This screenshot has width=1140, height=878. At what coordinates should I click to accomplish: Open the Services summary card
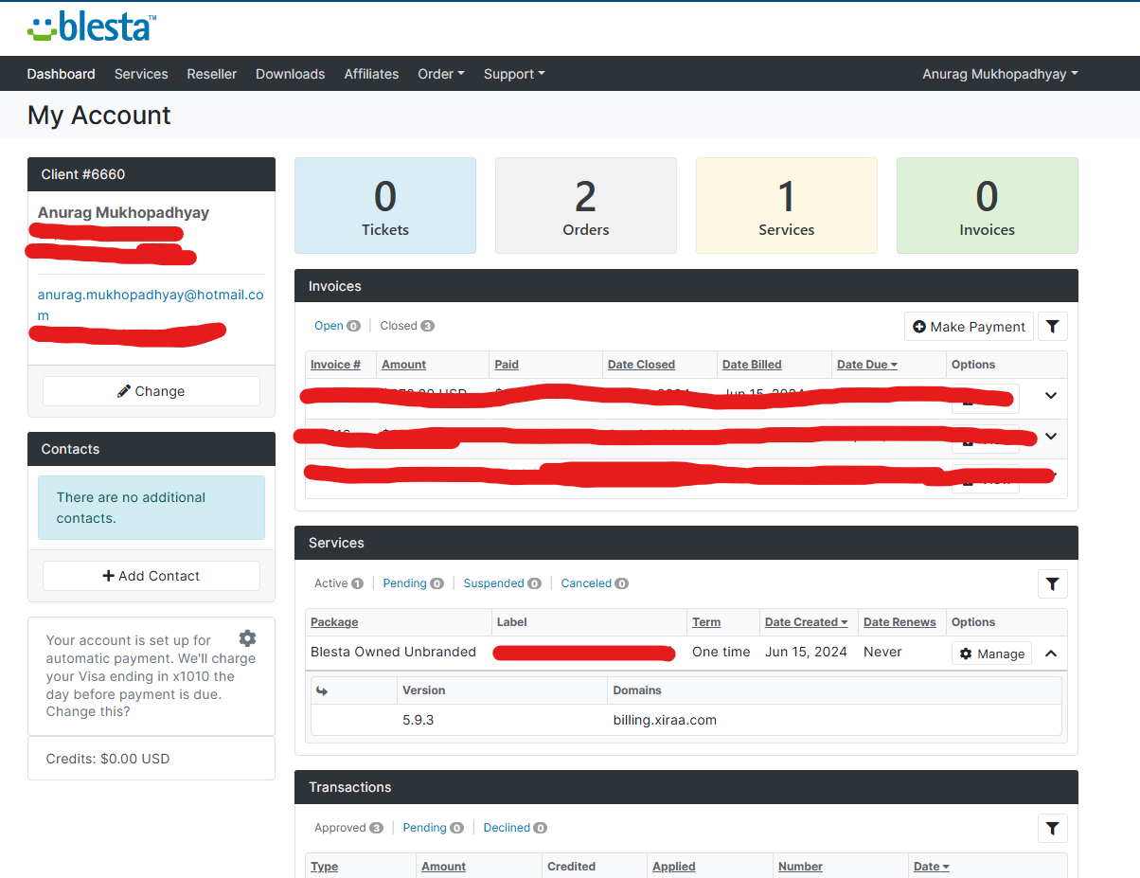(x=787, y=206)
